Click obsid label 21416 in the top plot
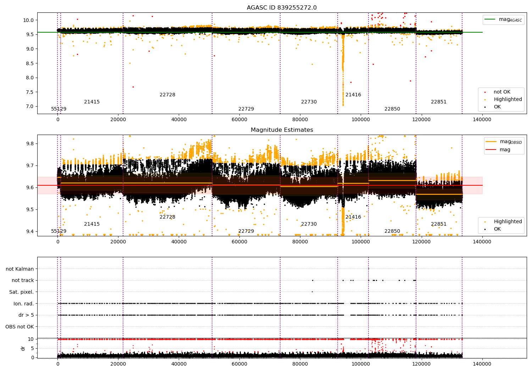This screenshot has width=532, height=372. 353,95
